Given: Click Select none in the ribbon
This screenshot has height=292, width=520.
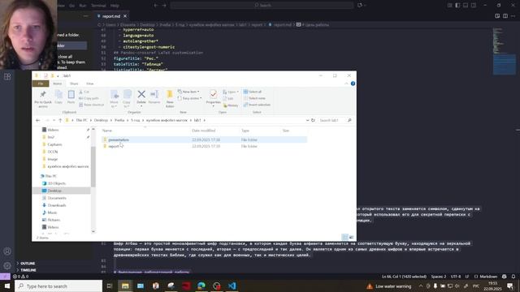Looking at the screenshot, I should click(x=254, y=98).
